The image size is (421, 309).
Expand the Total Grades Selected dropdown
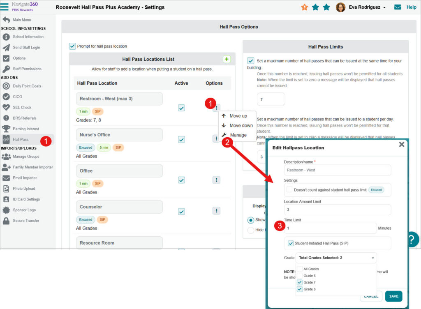point(336,258)
